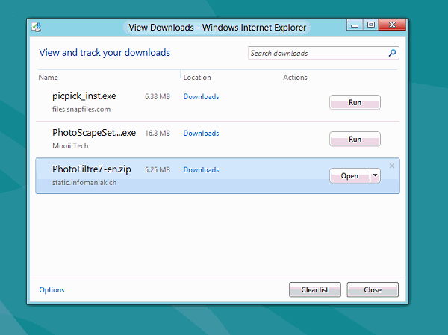Click the Clear list button
The width and height of the screenshot is (448, 335).
coord(315,289)
